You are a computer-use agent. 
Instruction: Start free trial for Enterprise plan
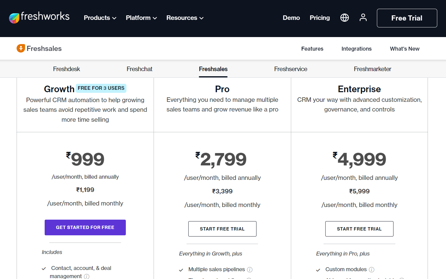point(359,229)
